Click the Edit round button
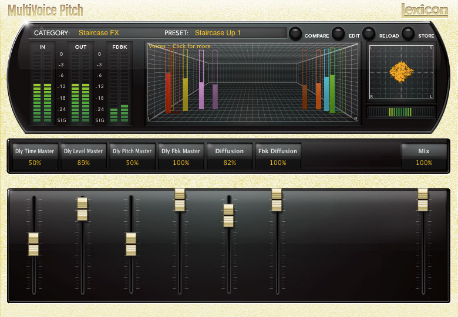The width and height of the screenshot is (458, 317). [338, 33]
